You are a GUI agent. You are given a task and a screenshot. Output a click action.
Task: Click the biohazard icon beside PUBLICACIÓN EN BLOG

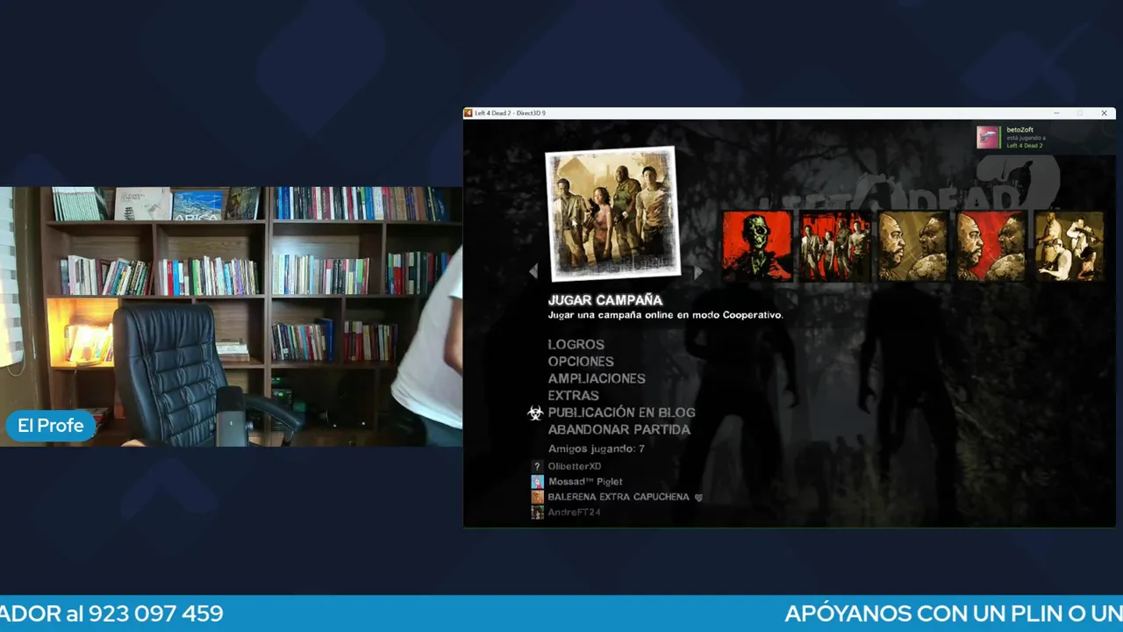pos(535,413)
